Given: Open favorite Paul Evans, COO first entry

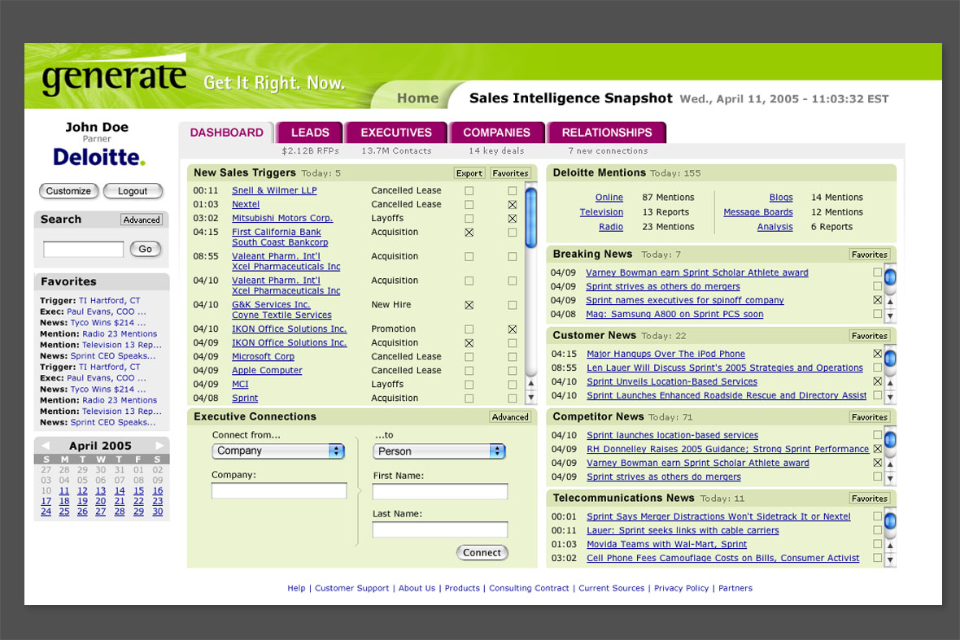Looking at the screenshot, I should (107, 311).
